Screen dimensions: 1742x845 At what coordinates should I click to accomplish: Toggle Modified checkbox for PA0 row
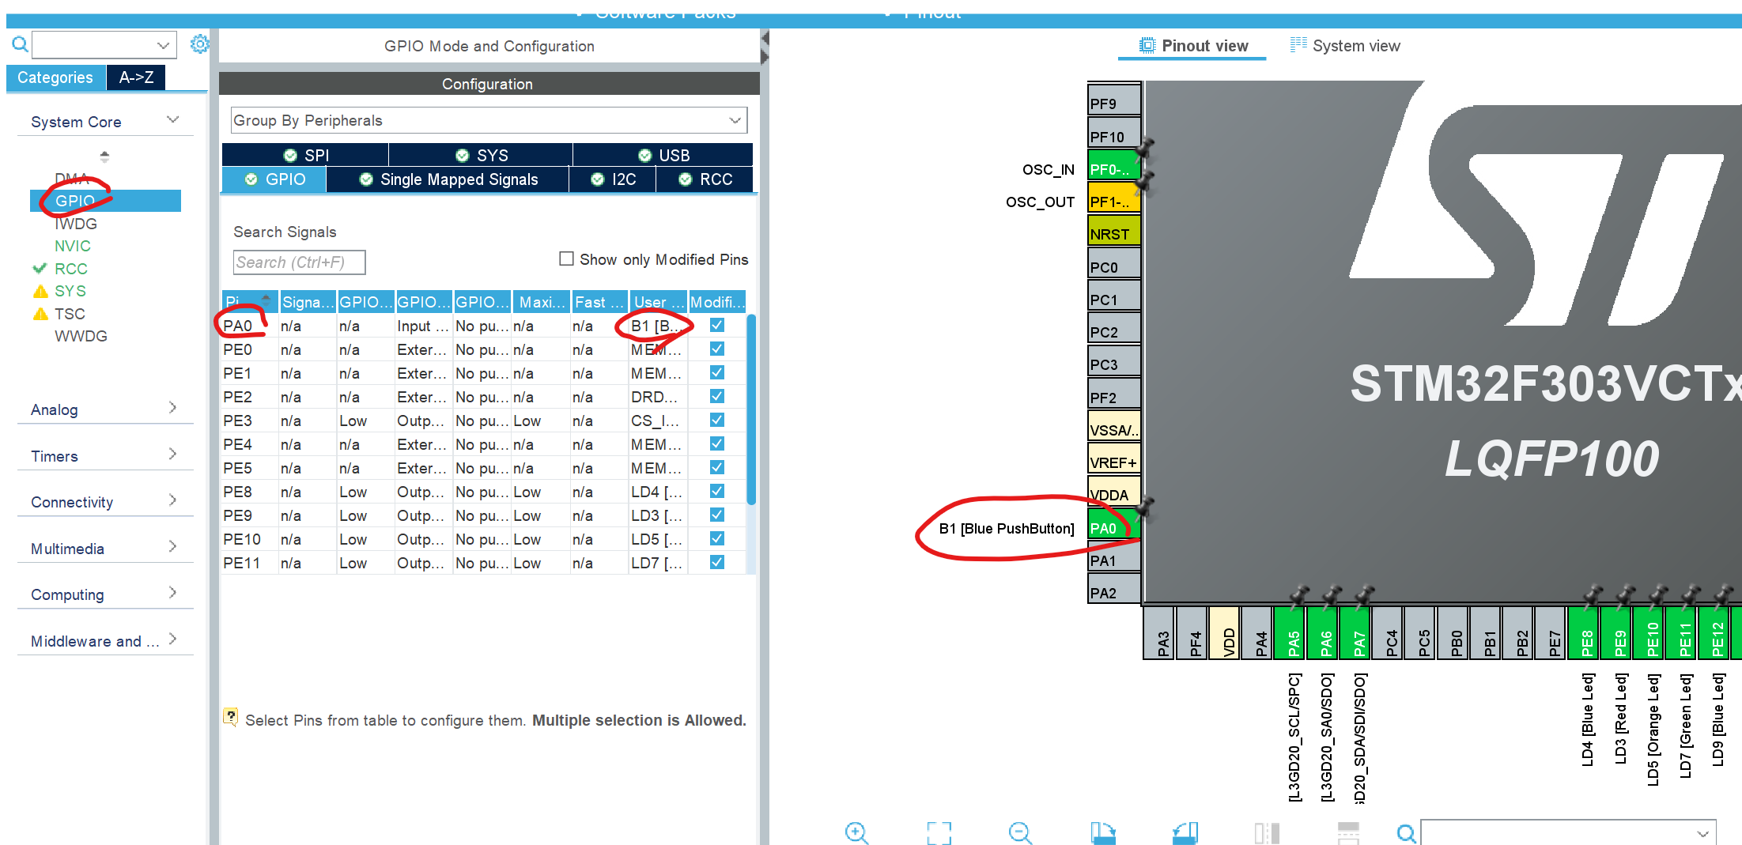point(716,325)
